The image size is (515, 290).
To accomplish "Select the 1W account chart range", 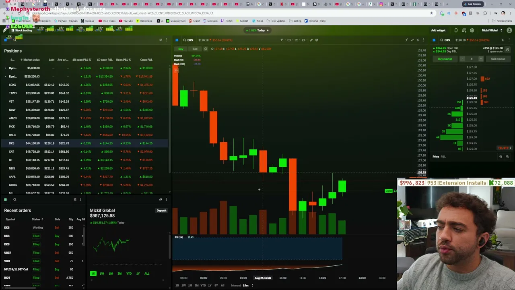I will [102, 274].
